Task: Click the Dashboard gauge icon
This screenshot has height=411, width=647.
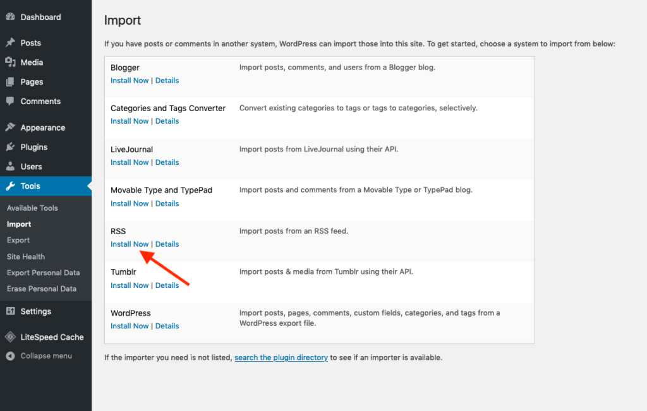Action: pos(10,17)
